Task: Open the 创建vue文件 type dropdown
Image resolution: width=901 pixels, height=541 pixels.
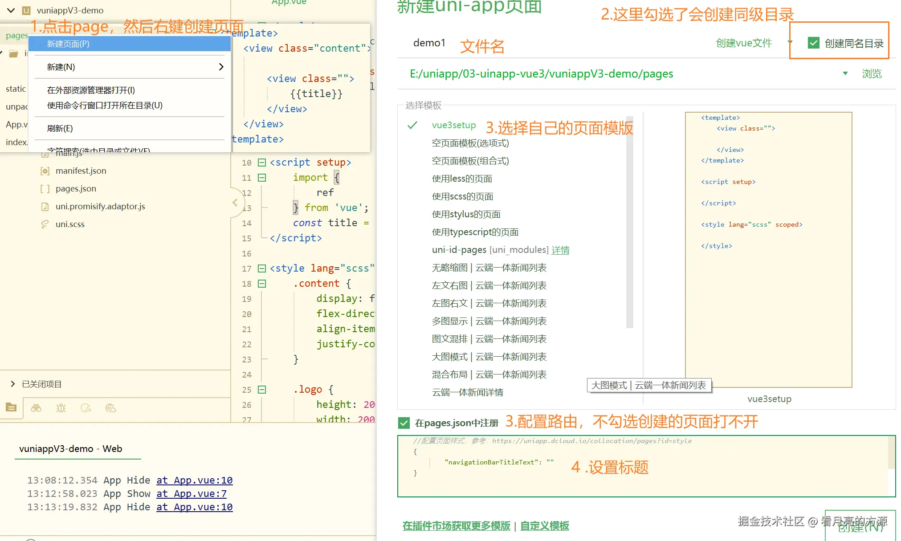Action: 790,42
